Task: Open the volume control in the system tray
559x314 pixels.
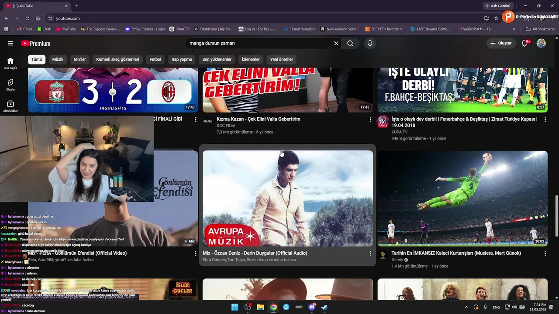Action: 514,307
